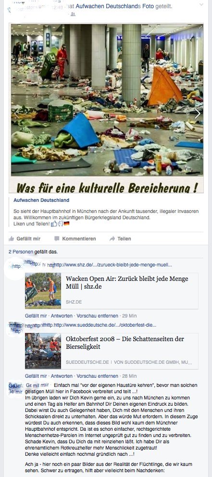Show next photo with right arrow
212x477 pixels.
pos(198,114)
